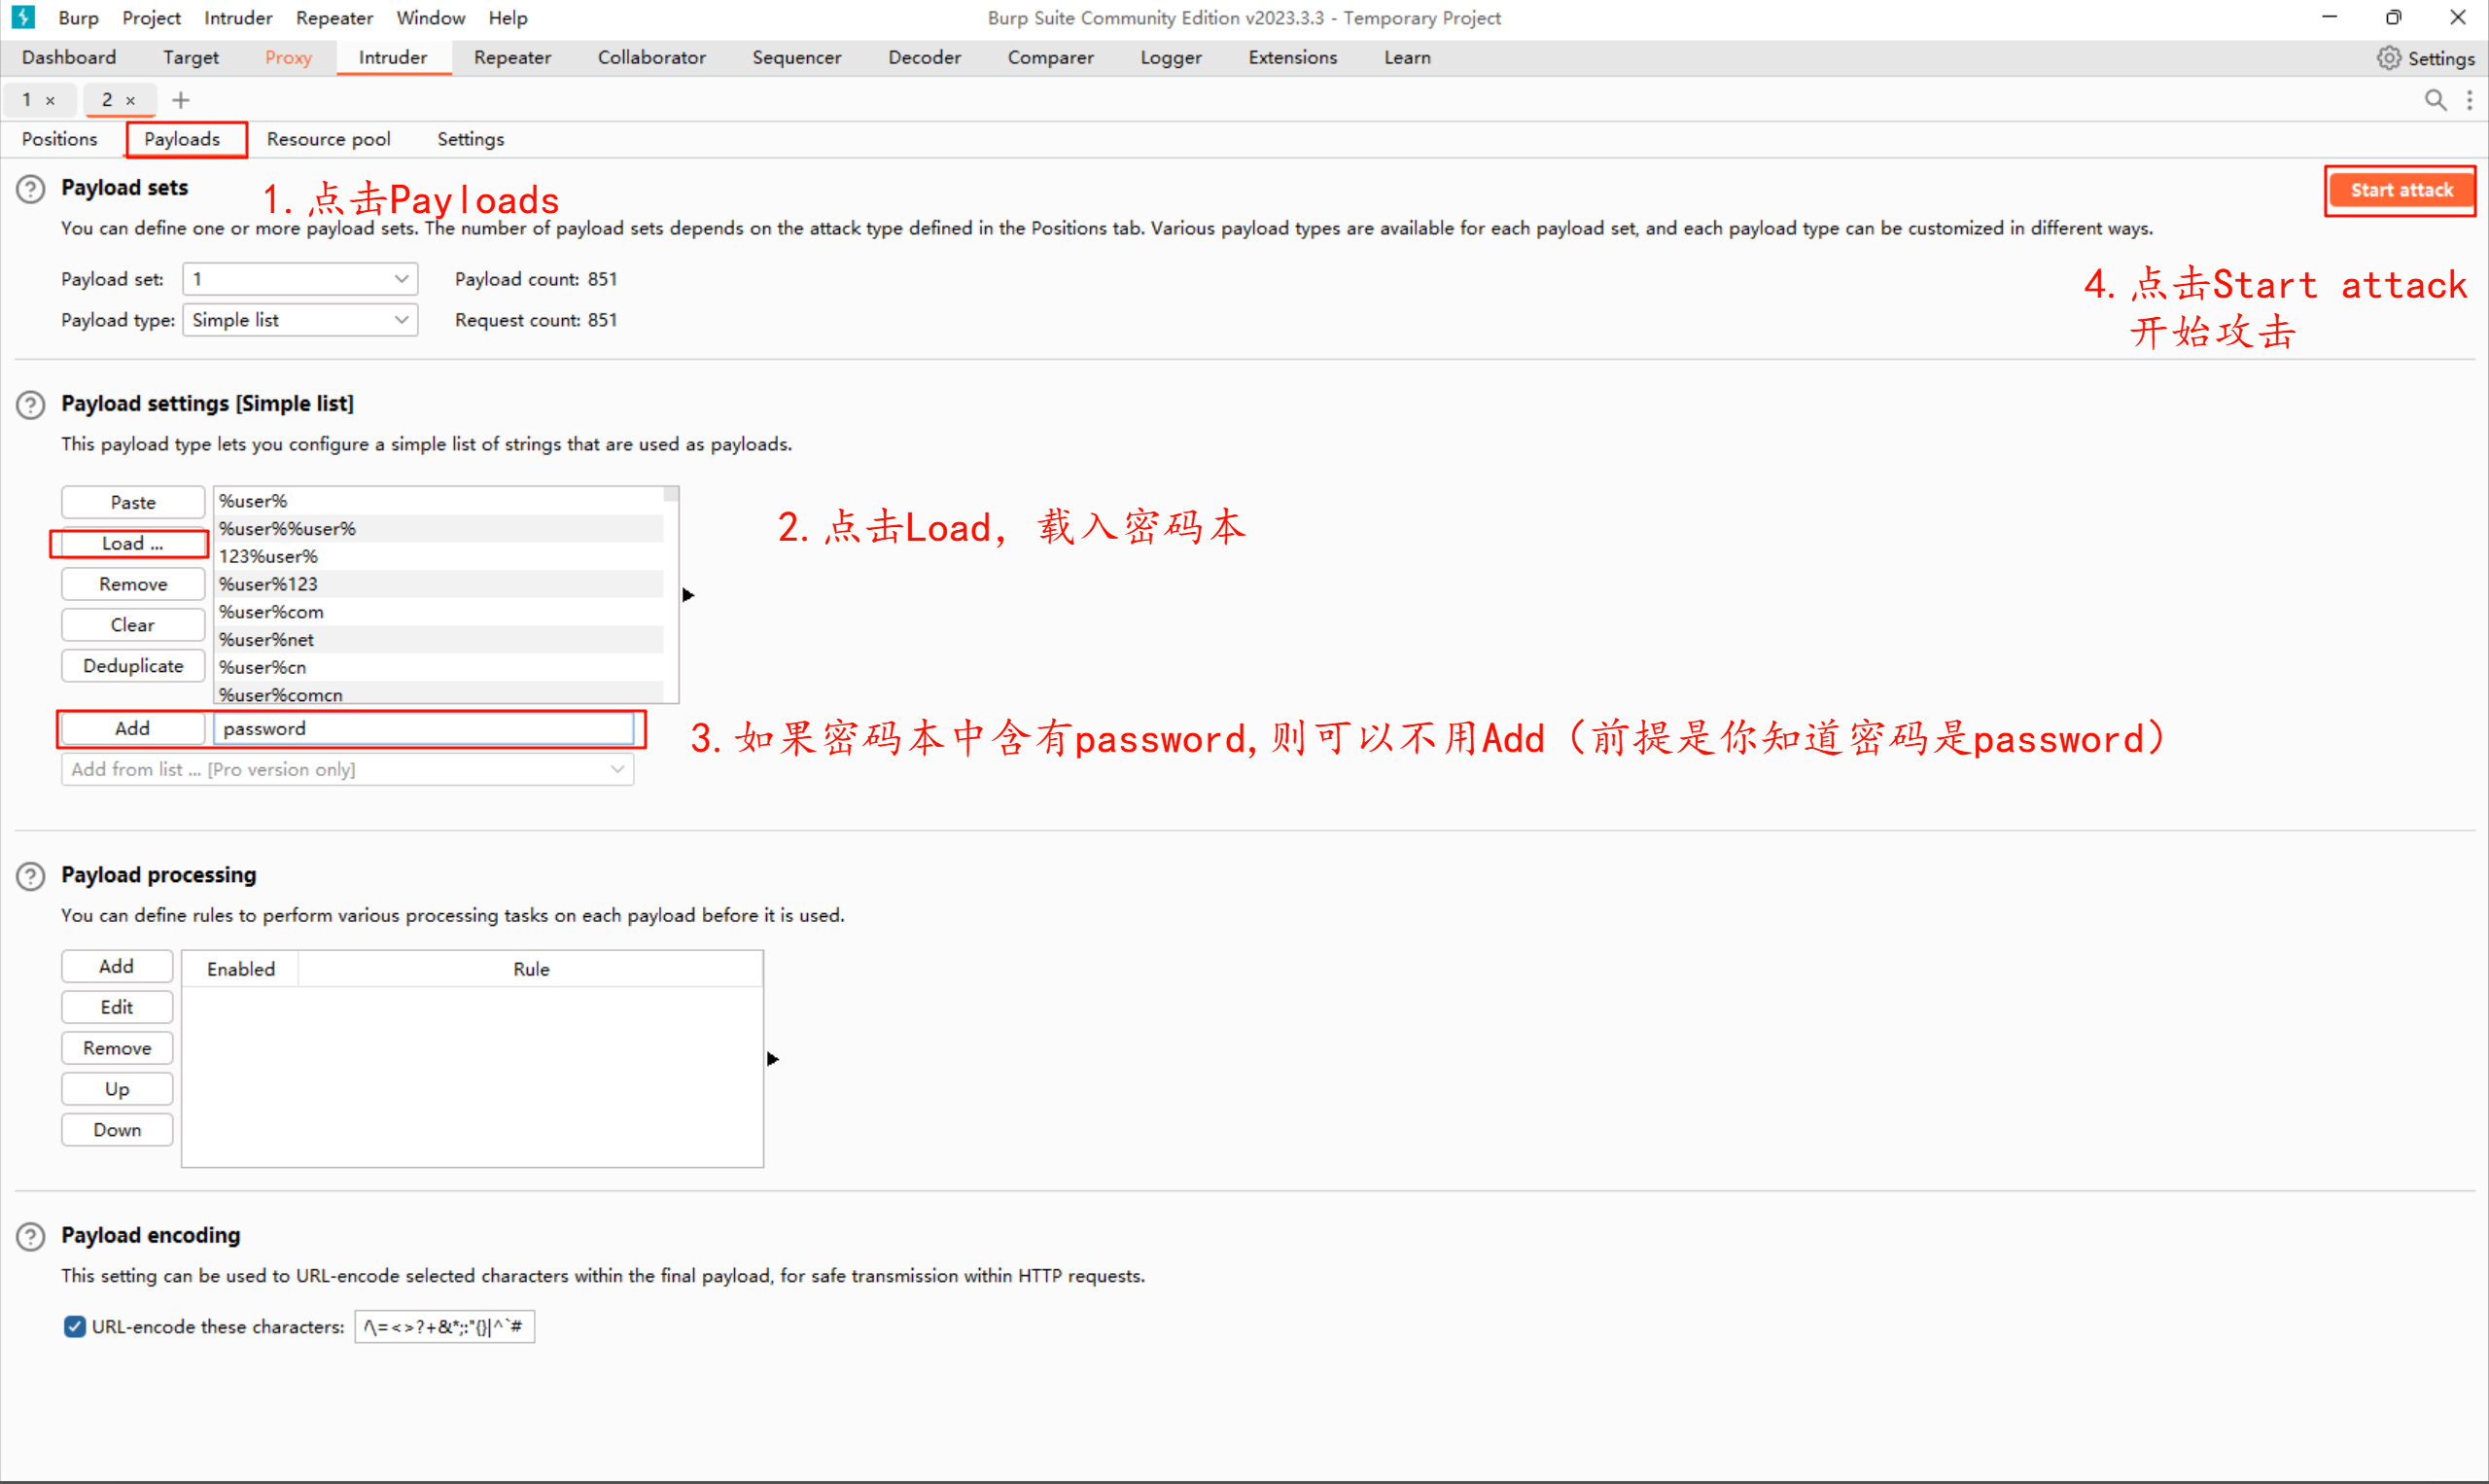The image size is (2489, 1484).
Task: Open help for Payload encoding section
Action: point(30,1237)
